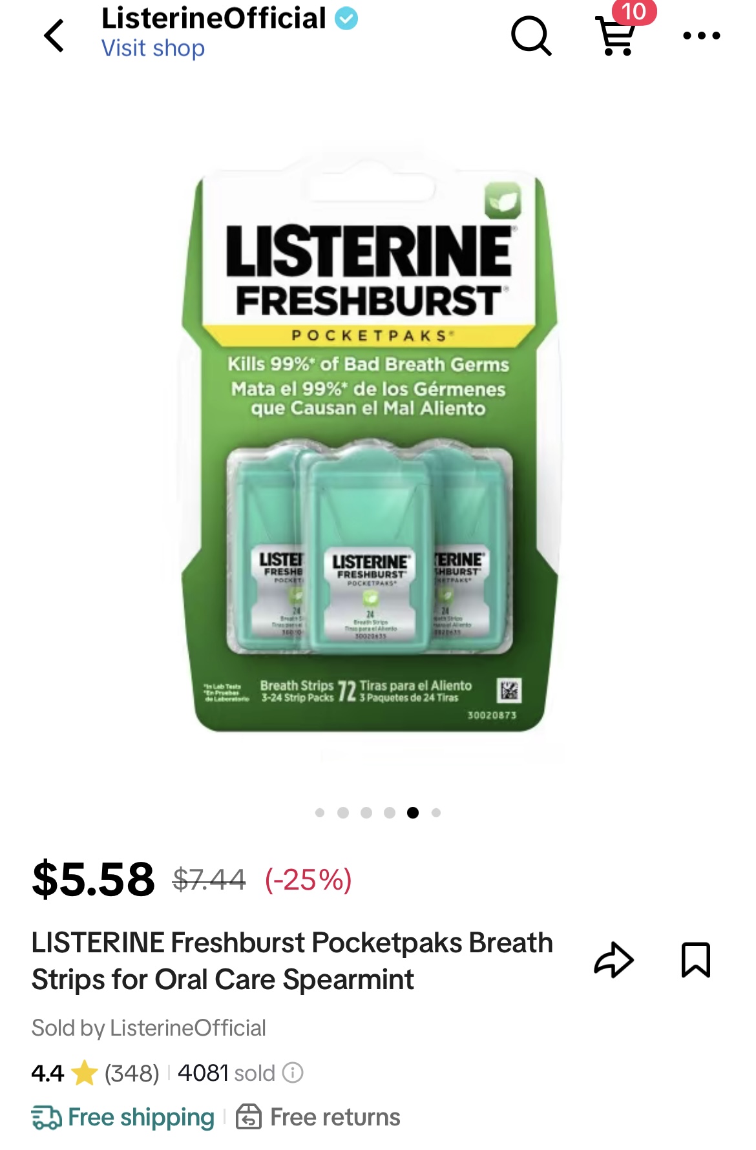Screen dimensions: 756x1150
Task: Tap the ListerineOfficial shop name header
Action: click(x=214, y=18)
